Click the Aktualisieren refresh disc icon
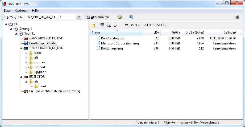The width and height of the screenshot is (245, 127). coord(88,17)
